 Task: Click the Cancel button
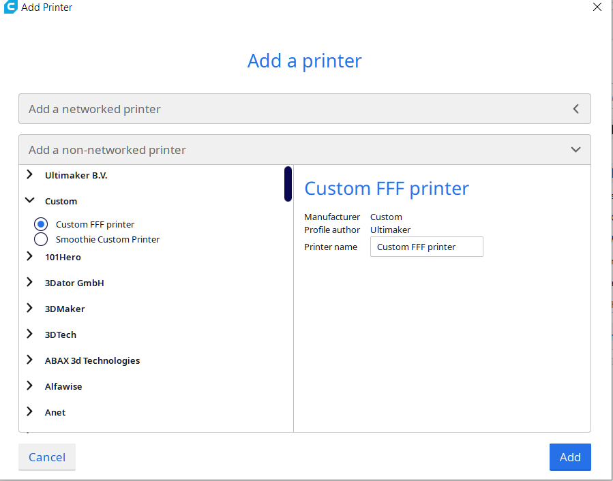(47, 456)
